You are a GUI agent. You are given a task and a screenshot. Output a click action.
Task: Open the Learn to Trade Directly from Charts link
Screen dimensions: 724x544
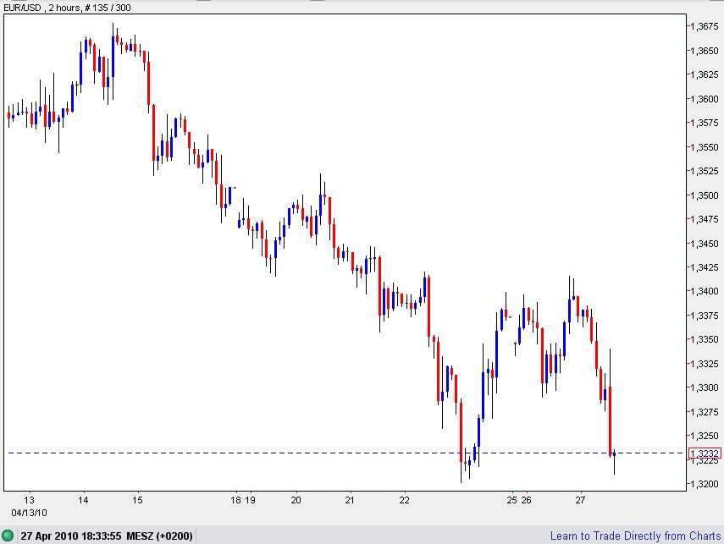[635, 536]
